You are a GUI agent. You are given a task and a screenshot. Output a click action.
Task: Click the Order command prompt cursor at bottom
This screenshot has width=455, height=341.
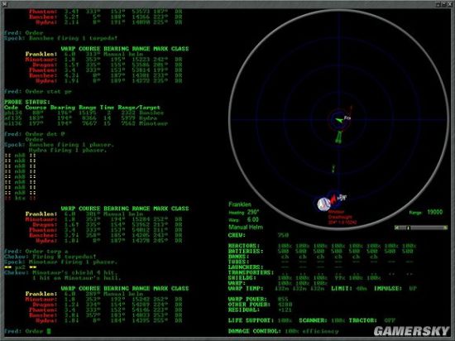coord(49,331)
